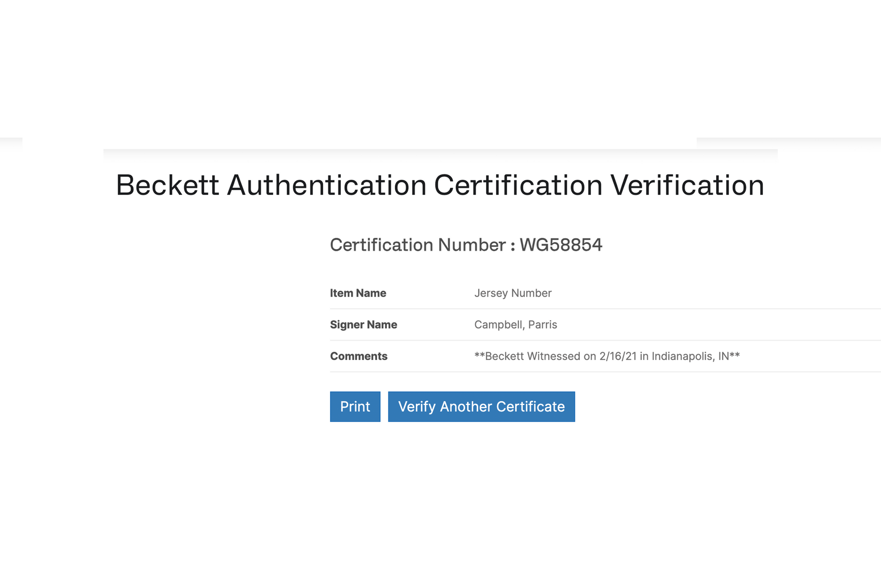Image resolution: width=881 pixels, height=586 pixels.
Task: Click the word Certification in the large heading
Action: [518, 185]
